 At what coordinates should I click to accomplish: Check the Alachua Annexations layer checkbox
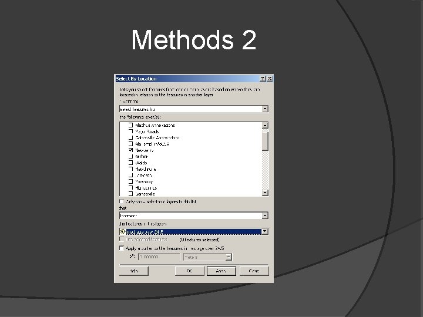pos(130,125)
